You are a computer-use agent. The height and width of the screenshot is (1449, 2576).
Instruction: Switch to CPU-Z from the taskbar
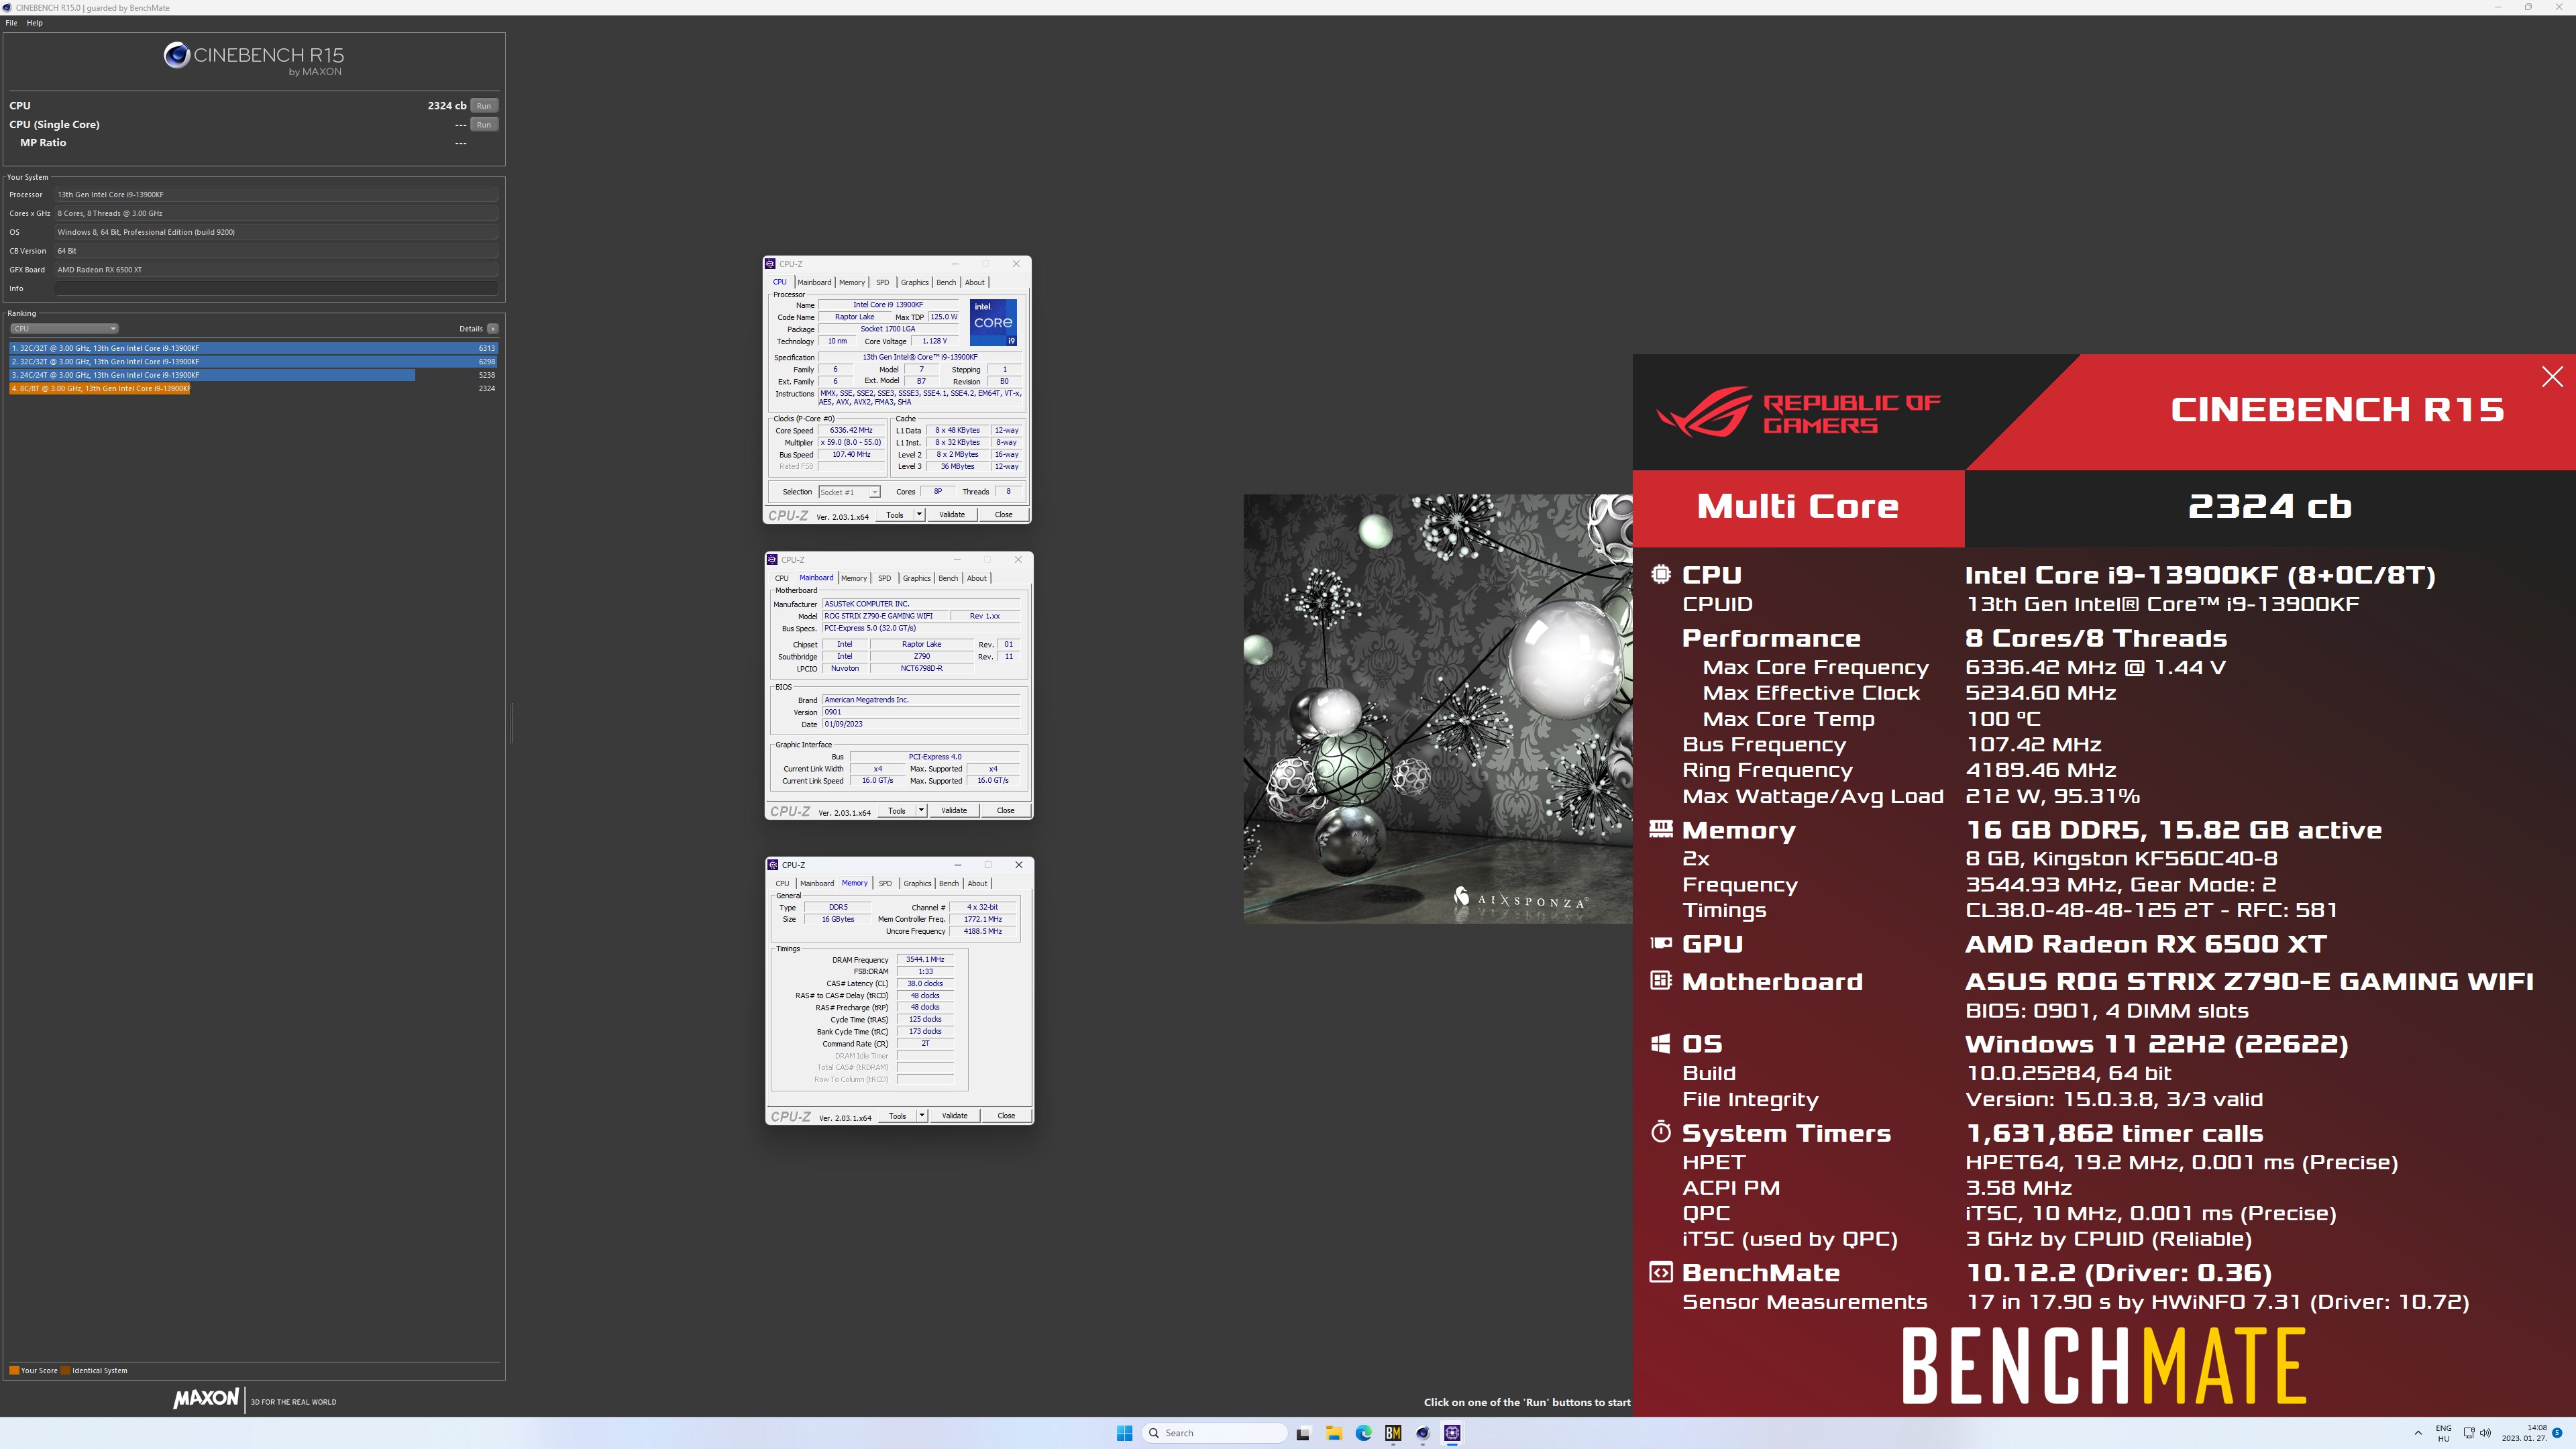[1453, 1433]
